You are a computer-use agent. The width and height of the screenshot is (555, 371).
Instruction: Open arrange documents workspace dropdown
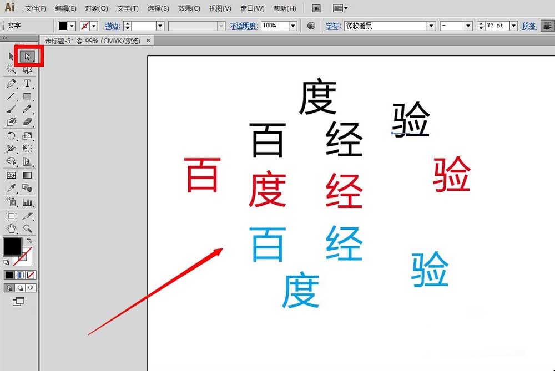pyautogui.click(x=341, y=8)
